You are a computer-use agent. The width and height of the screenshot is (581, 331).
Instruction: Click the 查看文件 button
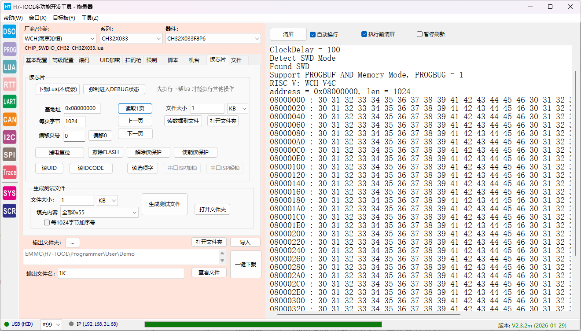point(209,272)
